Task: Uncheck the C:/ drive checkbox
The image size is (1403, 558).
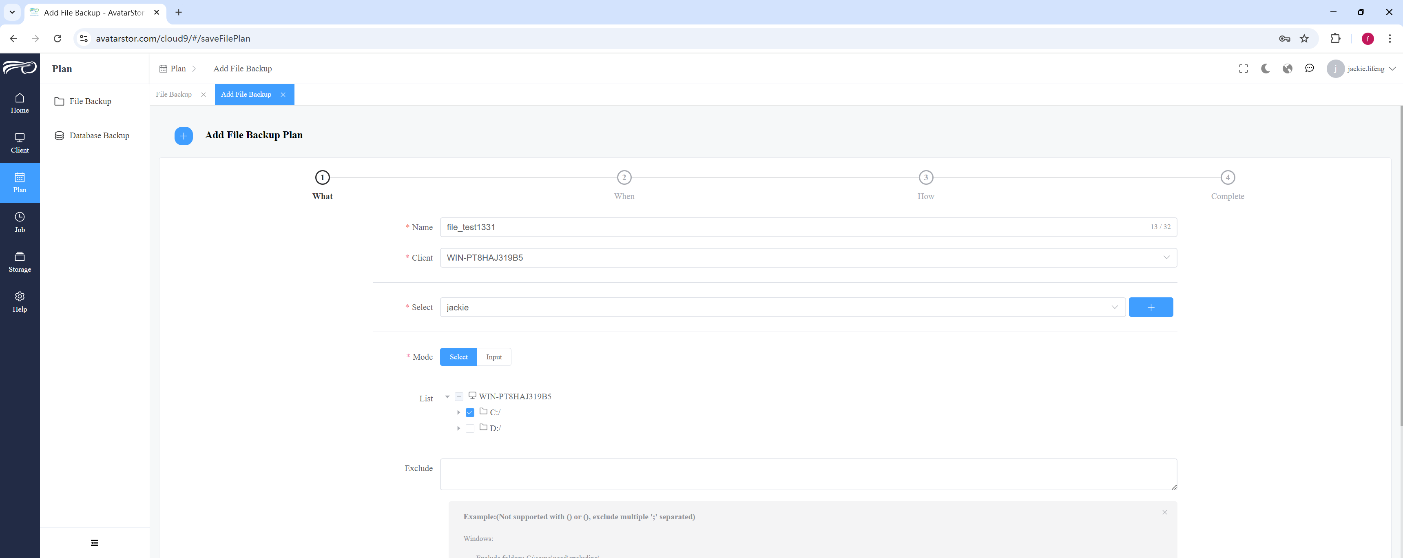Action: (470, 412)
